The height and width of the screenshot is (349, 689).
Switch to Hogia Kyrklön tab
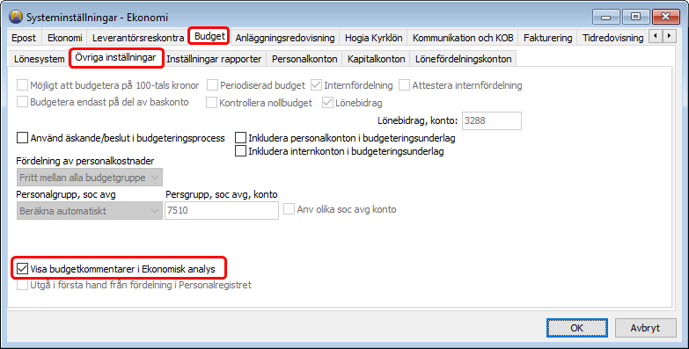click(x=373, y=38)
